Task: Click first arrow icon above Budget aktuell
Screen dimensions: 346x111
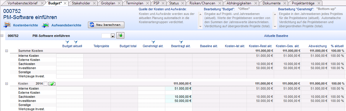Action: [x=68, y=42]
